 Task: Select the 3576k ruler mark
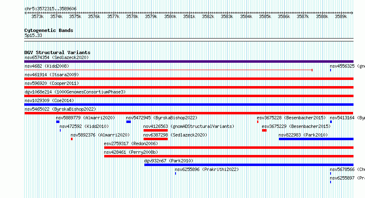tap(94, 16)
